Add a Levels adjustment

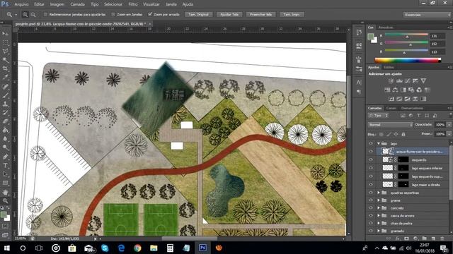click(399, 81)
